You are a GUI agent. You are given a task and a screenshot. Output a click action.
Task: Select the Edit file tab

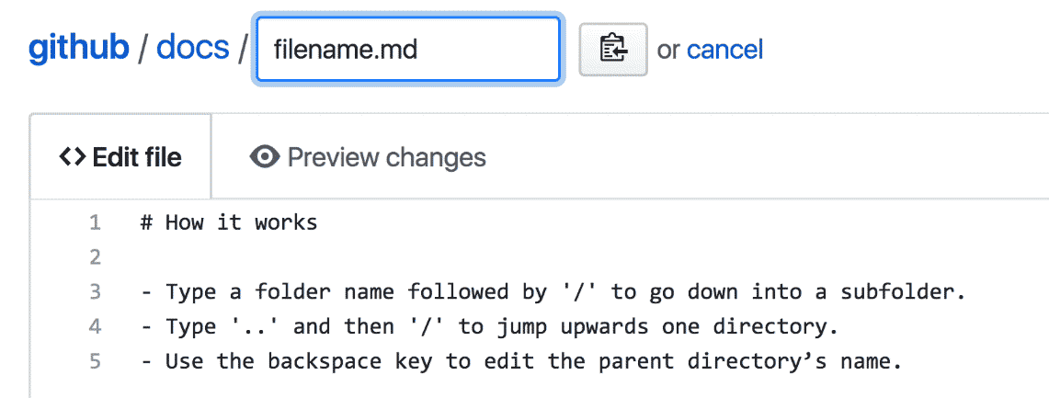120,157
